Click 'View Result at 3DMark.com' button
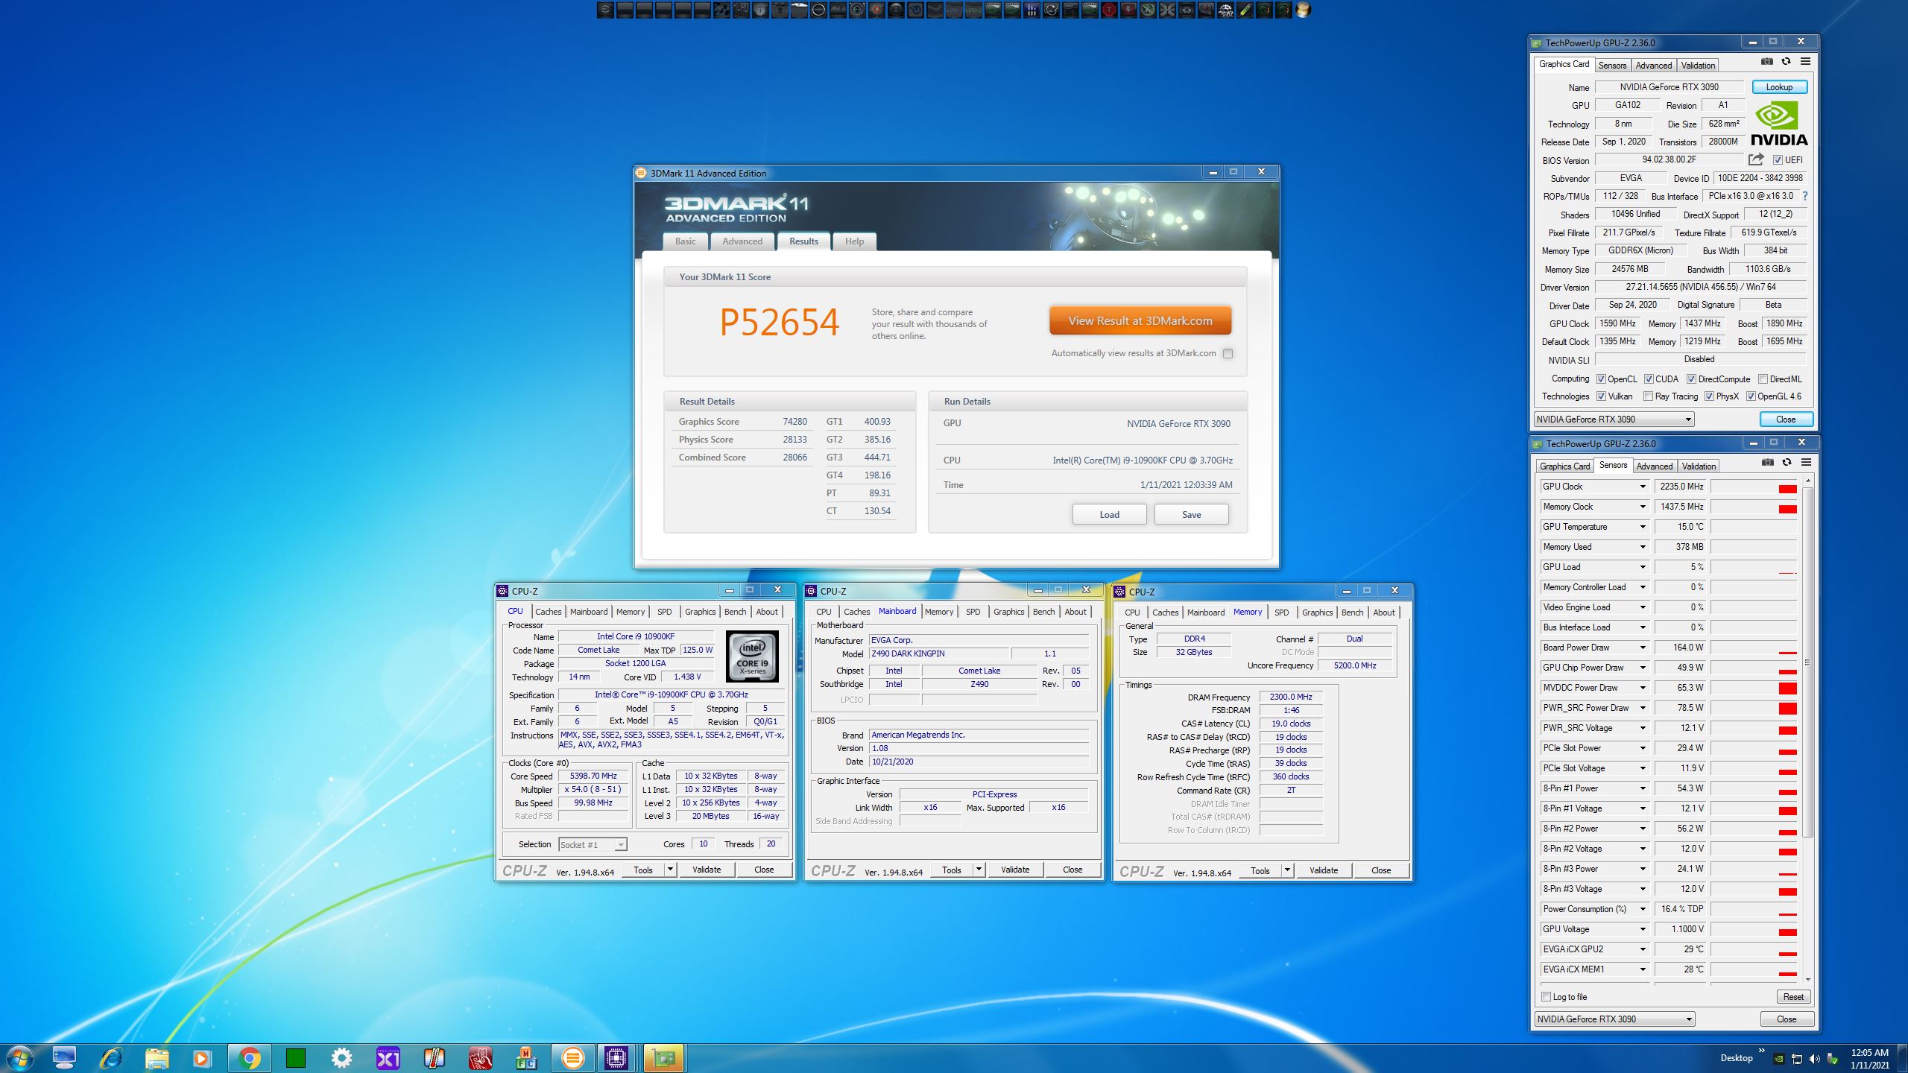 [1140, 321]
